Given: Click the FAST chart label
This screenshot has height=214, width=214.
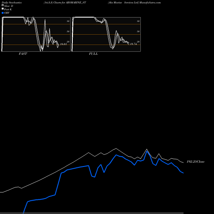Looking at the screenshot, I should (x=23, y=54).
